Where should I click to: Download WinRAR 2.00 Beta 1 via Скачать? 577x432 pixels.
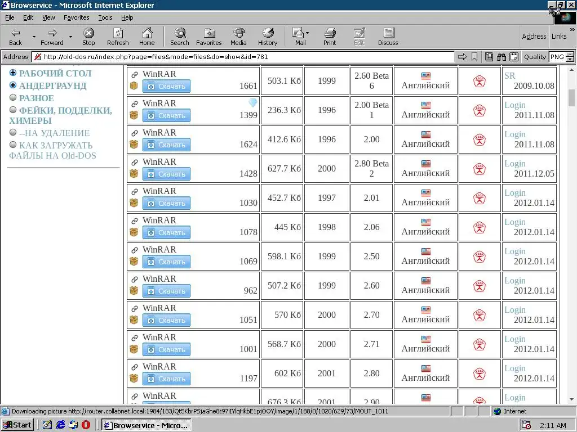coord(166,116)
